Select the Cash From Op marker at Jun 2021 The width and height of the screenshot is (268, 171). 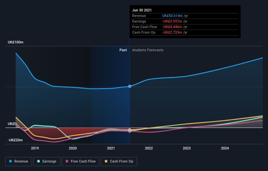130,130
